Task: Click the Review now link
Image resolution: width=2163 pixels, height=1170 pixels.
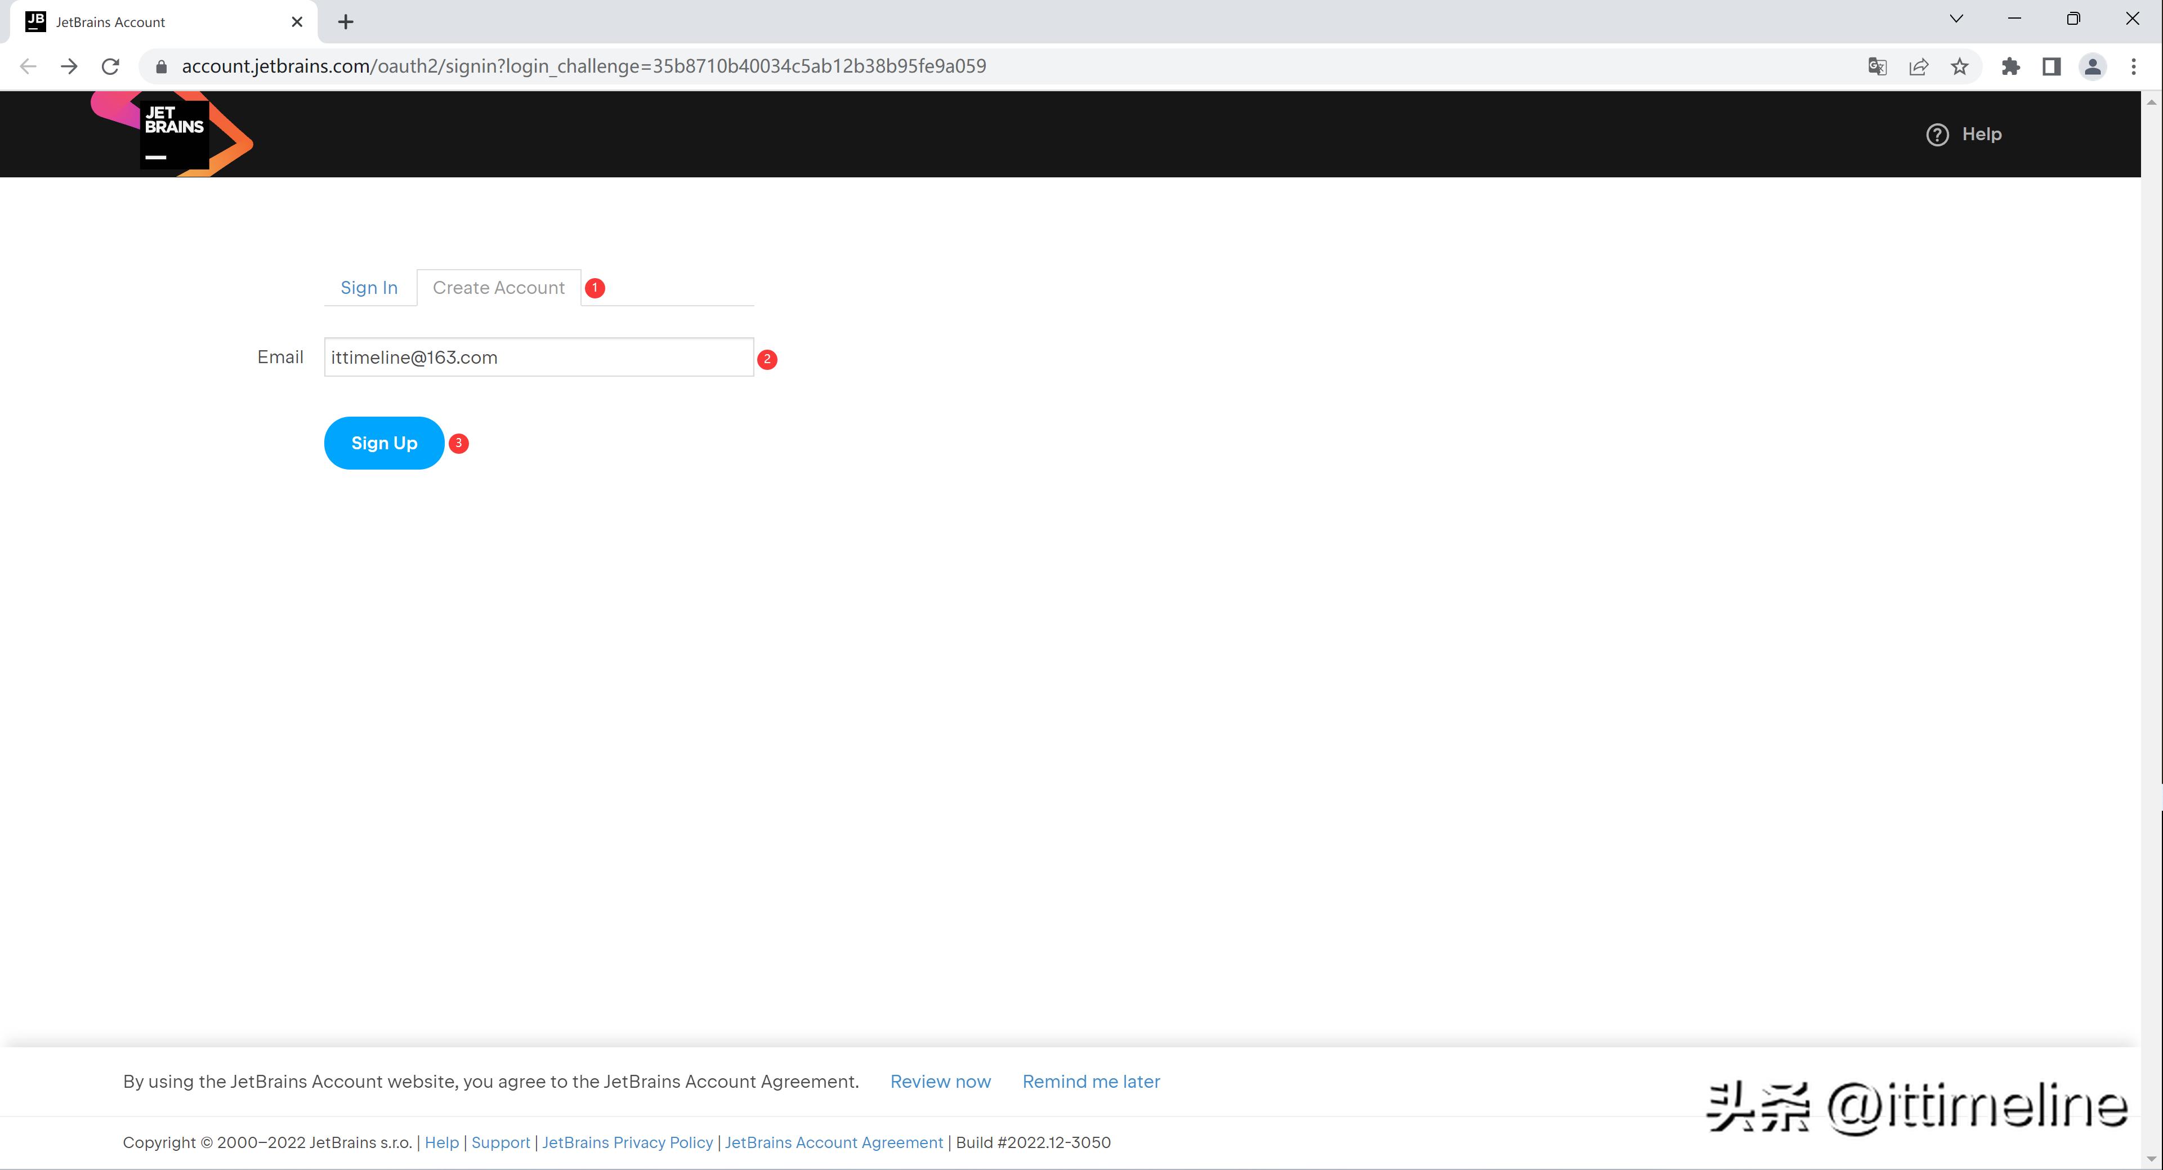Action: point(940,1081)
